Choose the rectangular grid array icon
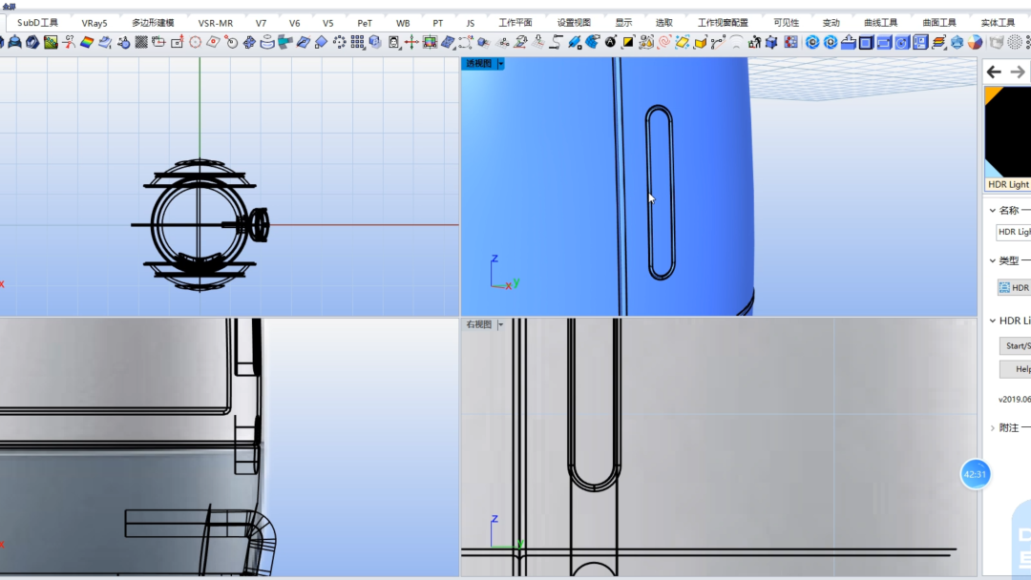The height and width of the screenshot is (580, 1031). click(357, 43)
